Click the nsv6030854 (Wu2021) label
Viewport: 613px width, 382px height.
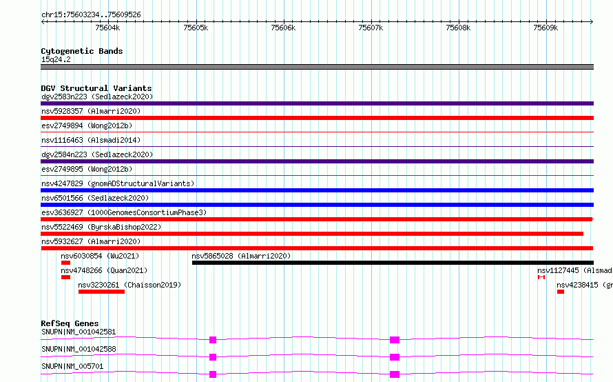tap(100, 256)
